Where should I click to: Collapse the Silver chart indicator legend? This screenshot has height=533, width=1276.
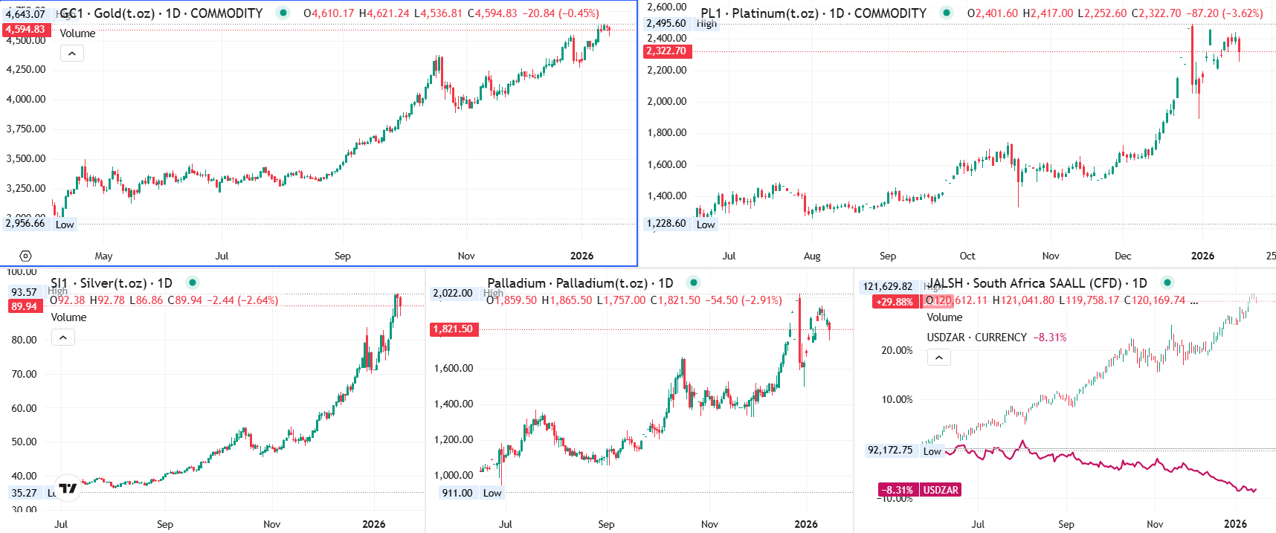click(63, 338)
